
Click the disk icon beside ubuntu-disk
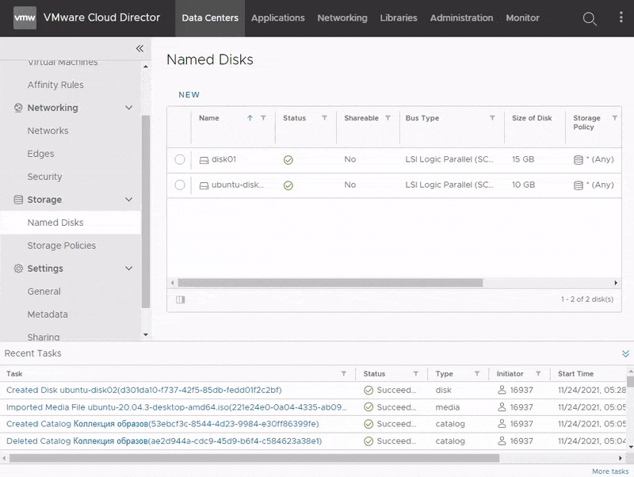click(x=204, y=185)
